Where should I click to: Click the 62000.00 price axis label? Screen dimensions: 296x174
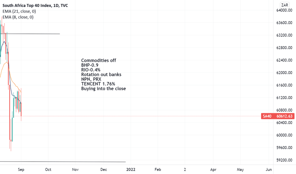284,73
